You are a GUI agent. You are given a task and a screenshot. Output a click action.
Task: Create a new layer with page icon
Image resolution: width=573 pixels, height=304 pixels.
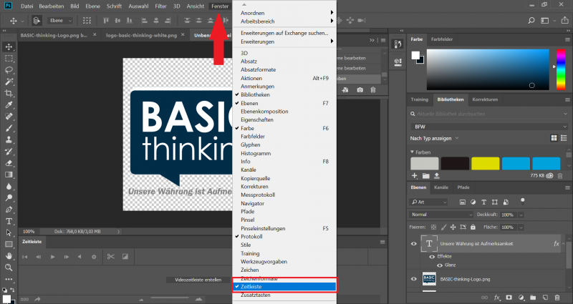545,298
